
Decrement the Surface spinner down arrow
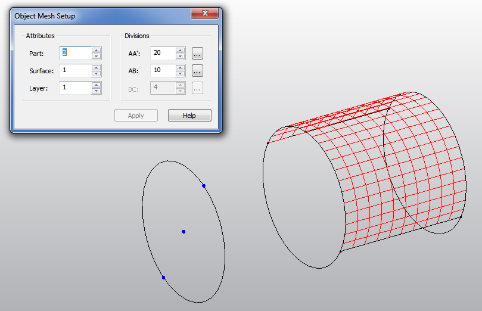[97, 73]
